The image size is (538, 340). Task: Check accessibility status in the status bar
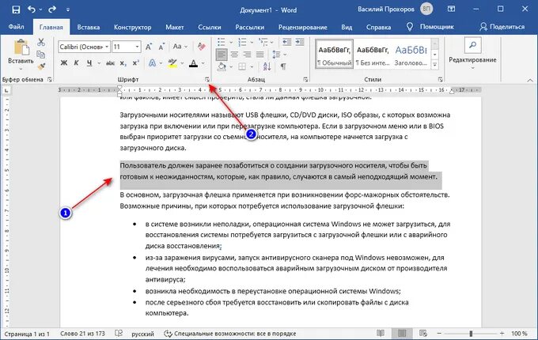230,334
